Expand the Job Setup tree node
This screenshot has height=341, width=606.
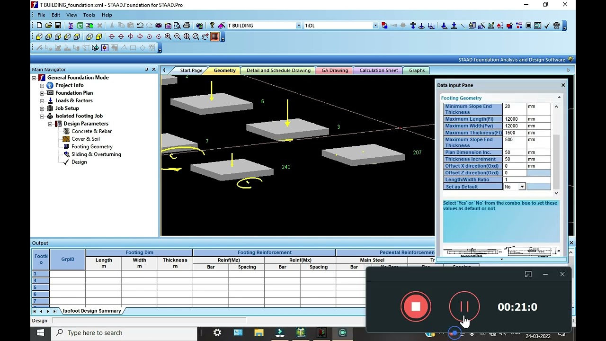tap(42, 108)
